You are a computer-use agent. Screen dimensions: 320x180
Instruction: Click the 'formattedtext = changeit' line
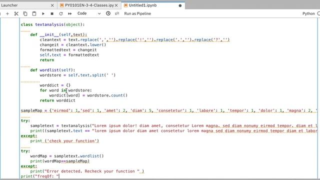tap(68, 50)
